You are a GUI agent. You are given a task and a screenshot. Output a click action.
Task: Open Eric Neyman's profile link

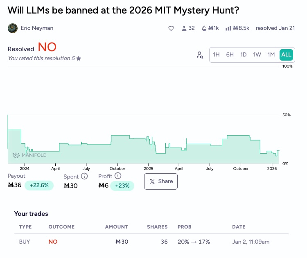pyautogui.click(x=37, y=28)
